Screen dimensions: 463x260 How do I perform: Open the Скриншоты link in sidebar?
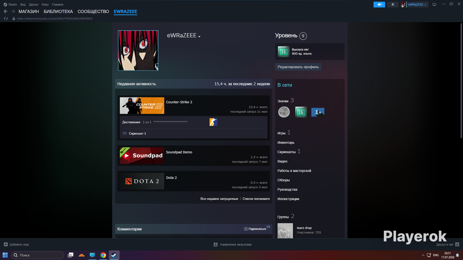tap(286, 152)
